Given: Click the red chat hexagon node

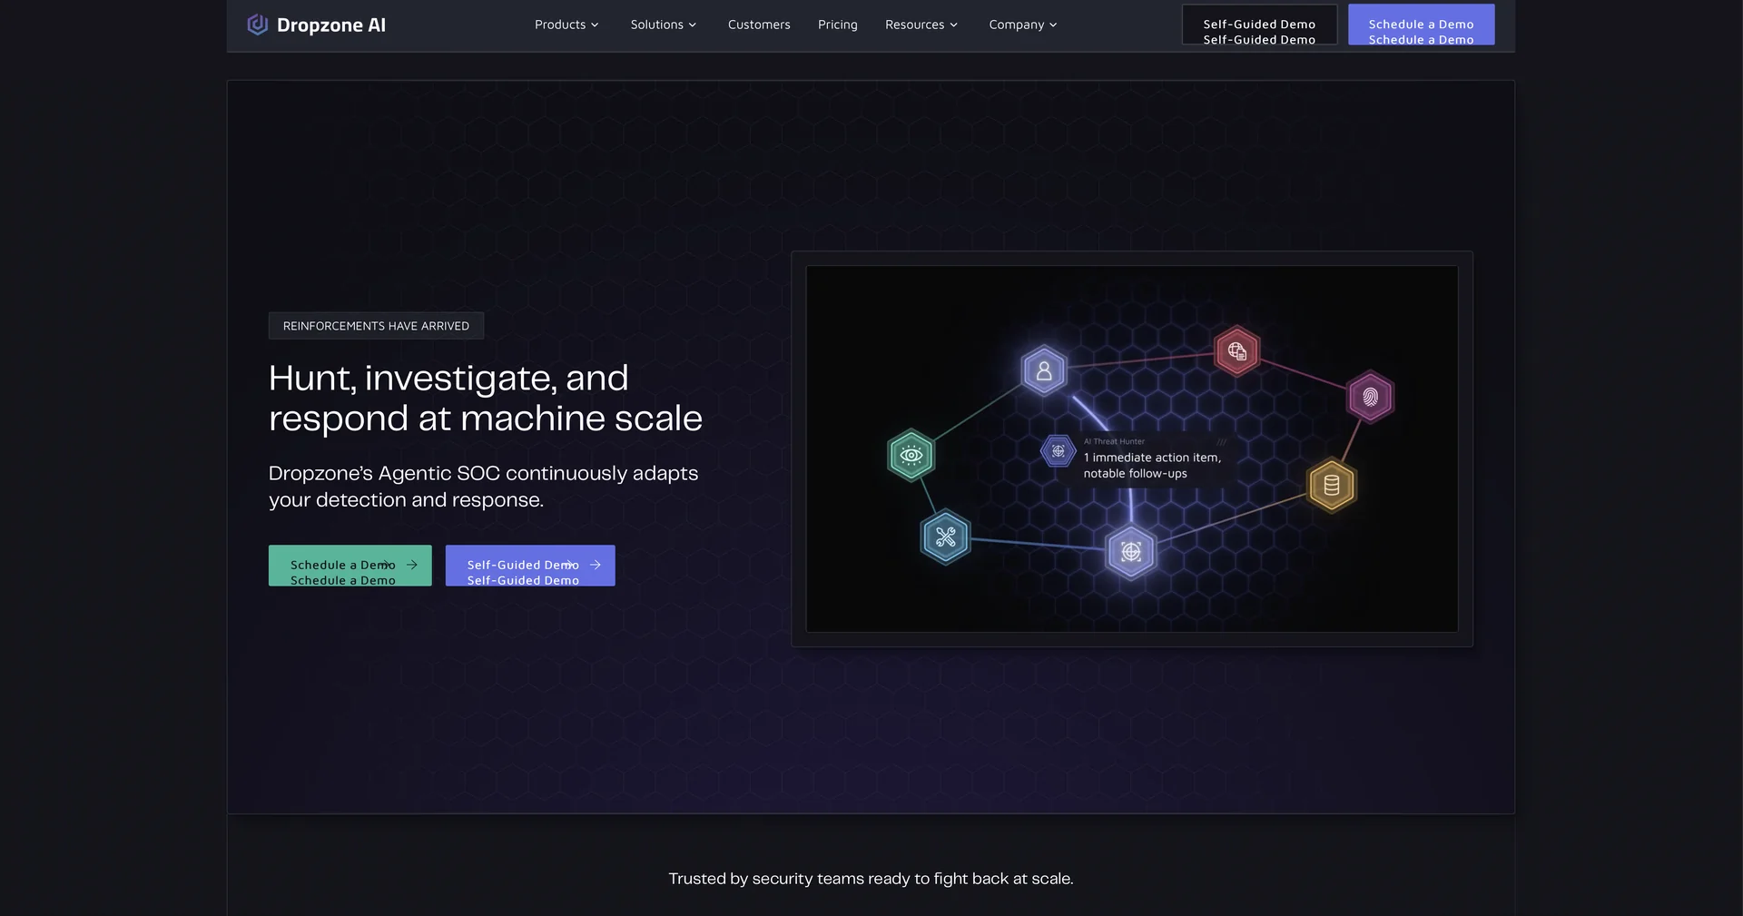Looking at the screenshot, I should [x=1236, y=351].
